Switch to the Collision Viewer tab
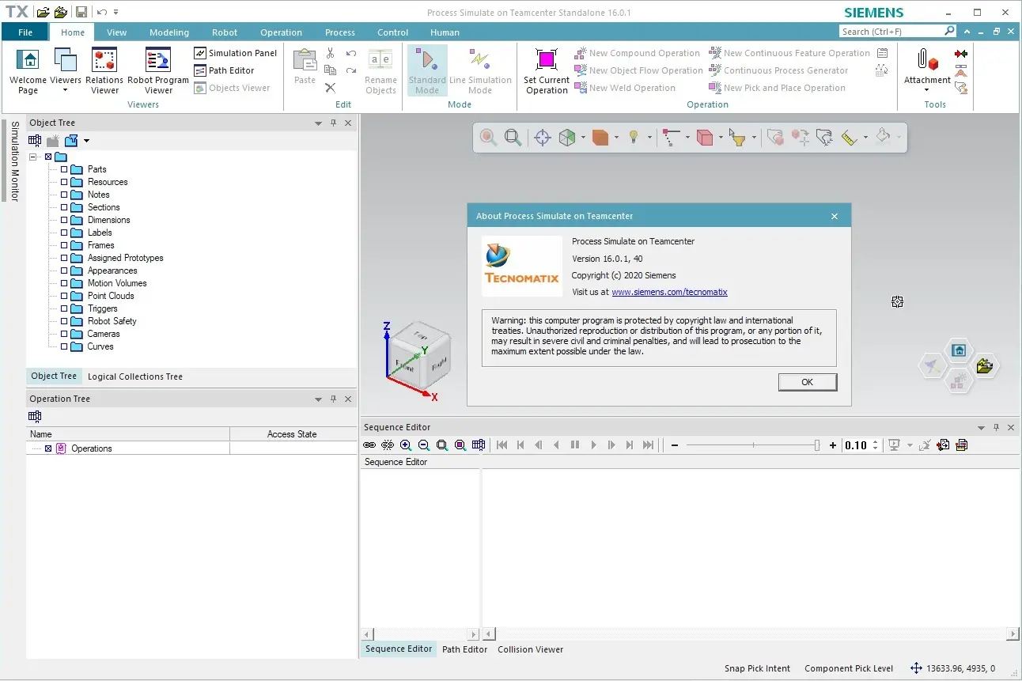The image size is (1022, 681). [x=531, y=649]
